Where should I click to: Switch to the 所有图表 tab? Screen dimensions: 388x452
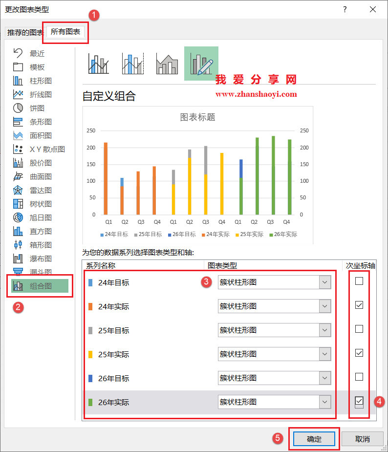65,32
